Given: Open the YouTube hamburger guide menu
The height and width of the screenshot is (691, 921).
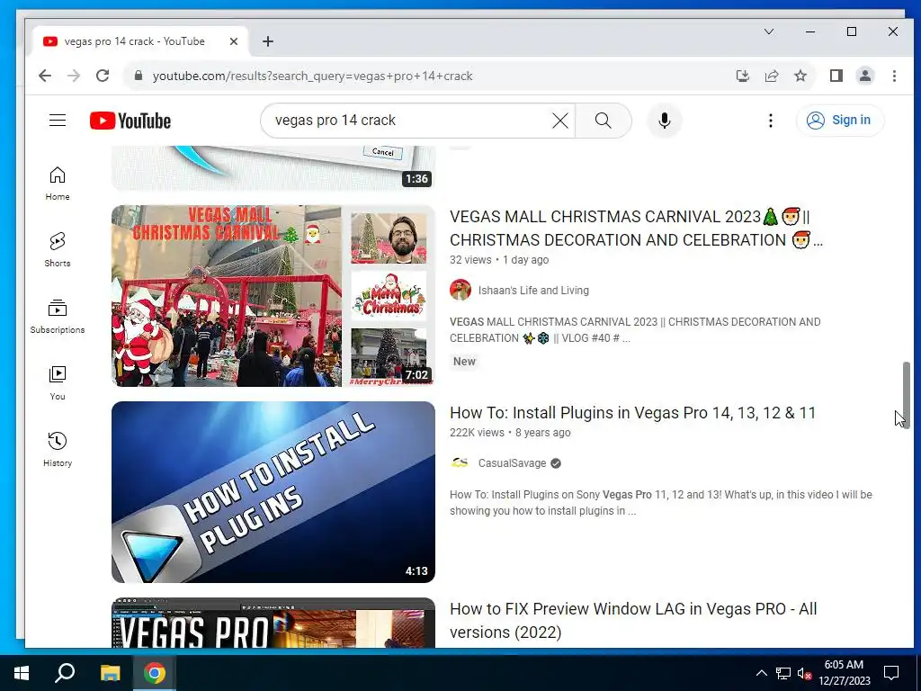Looking at the screenshot, I should point(58,121).
